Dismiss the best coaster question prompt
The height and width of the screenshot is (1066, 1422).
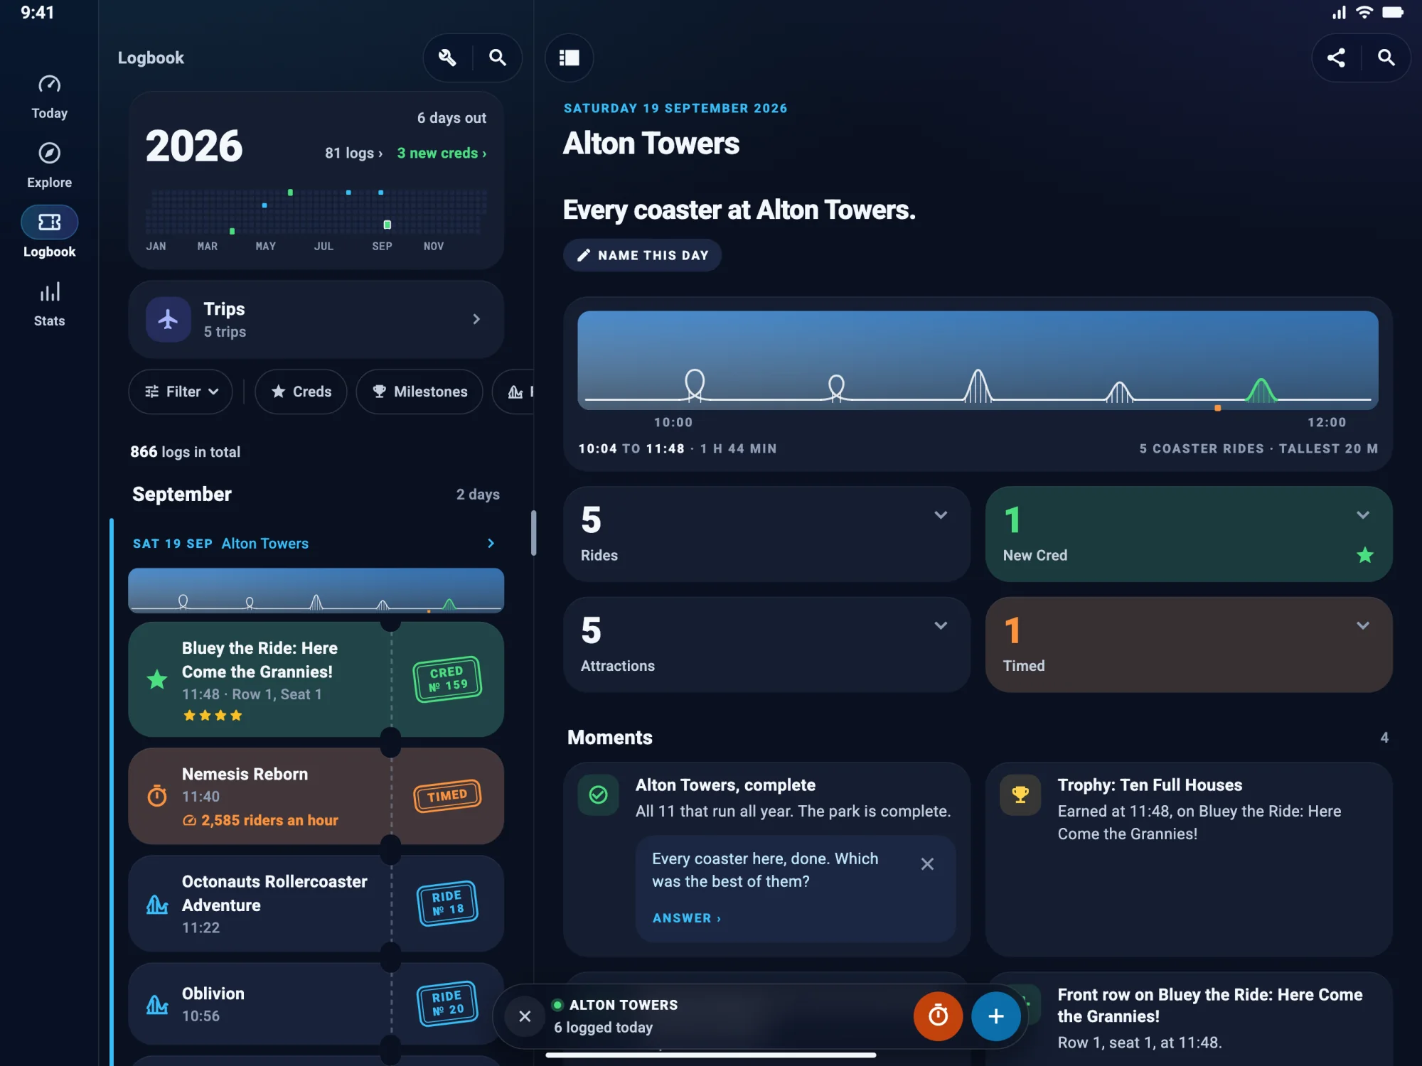click(927, 863)
